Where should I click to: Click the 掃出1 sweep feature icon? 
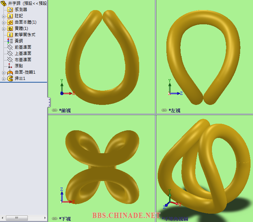tap(10, 79)
